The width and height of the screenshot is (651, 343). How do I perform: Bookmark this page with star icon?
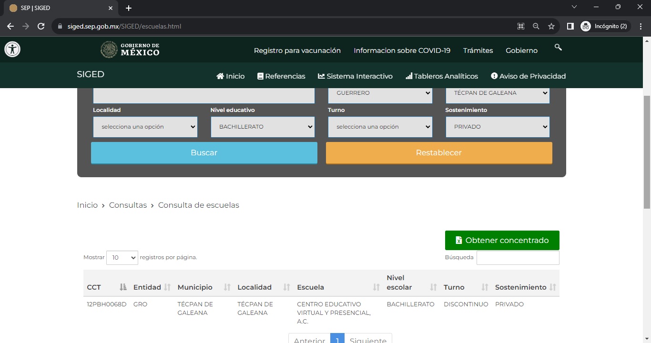(x=551, y=26)
